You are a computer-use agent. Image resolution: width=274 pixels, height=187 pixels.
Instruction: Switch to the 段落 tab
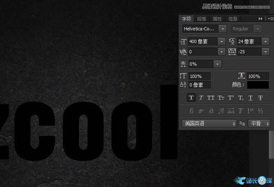click(x=202, y=19)
